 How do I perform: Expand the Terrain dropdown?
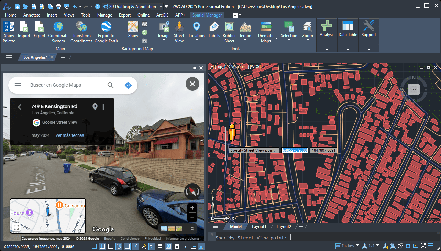[245, 40]
